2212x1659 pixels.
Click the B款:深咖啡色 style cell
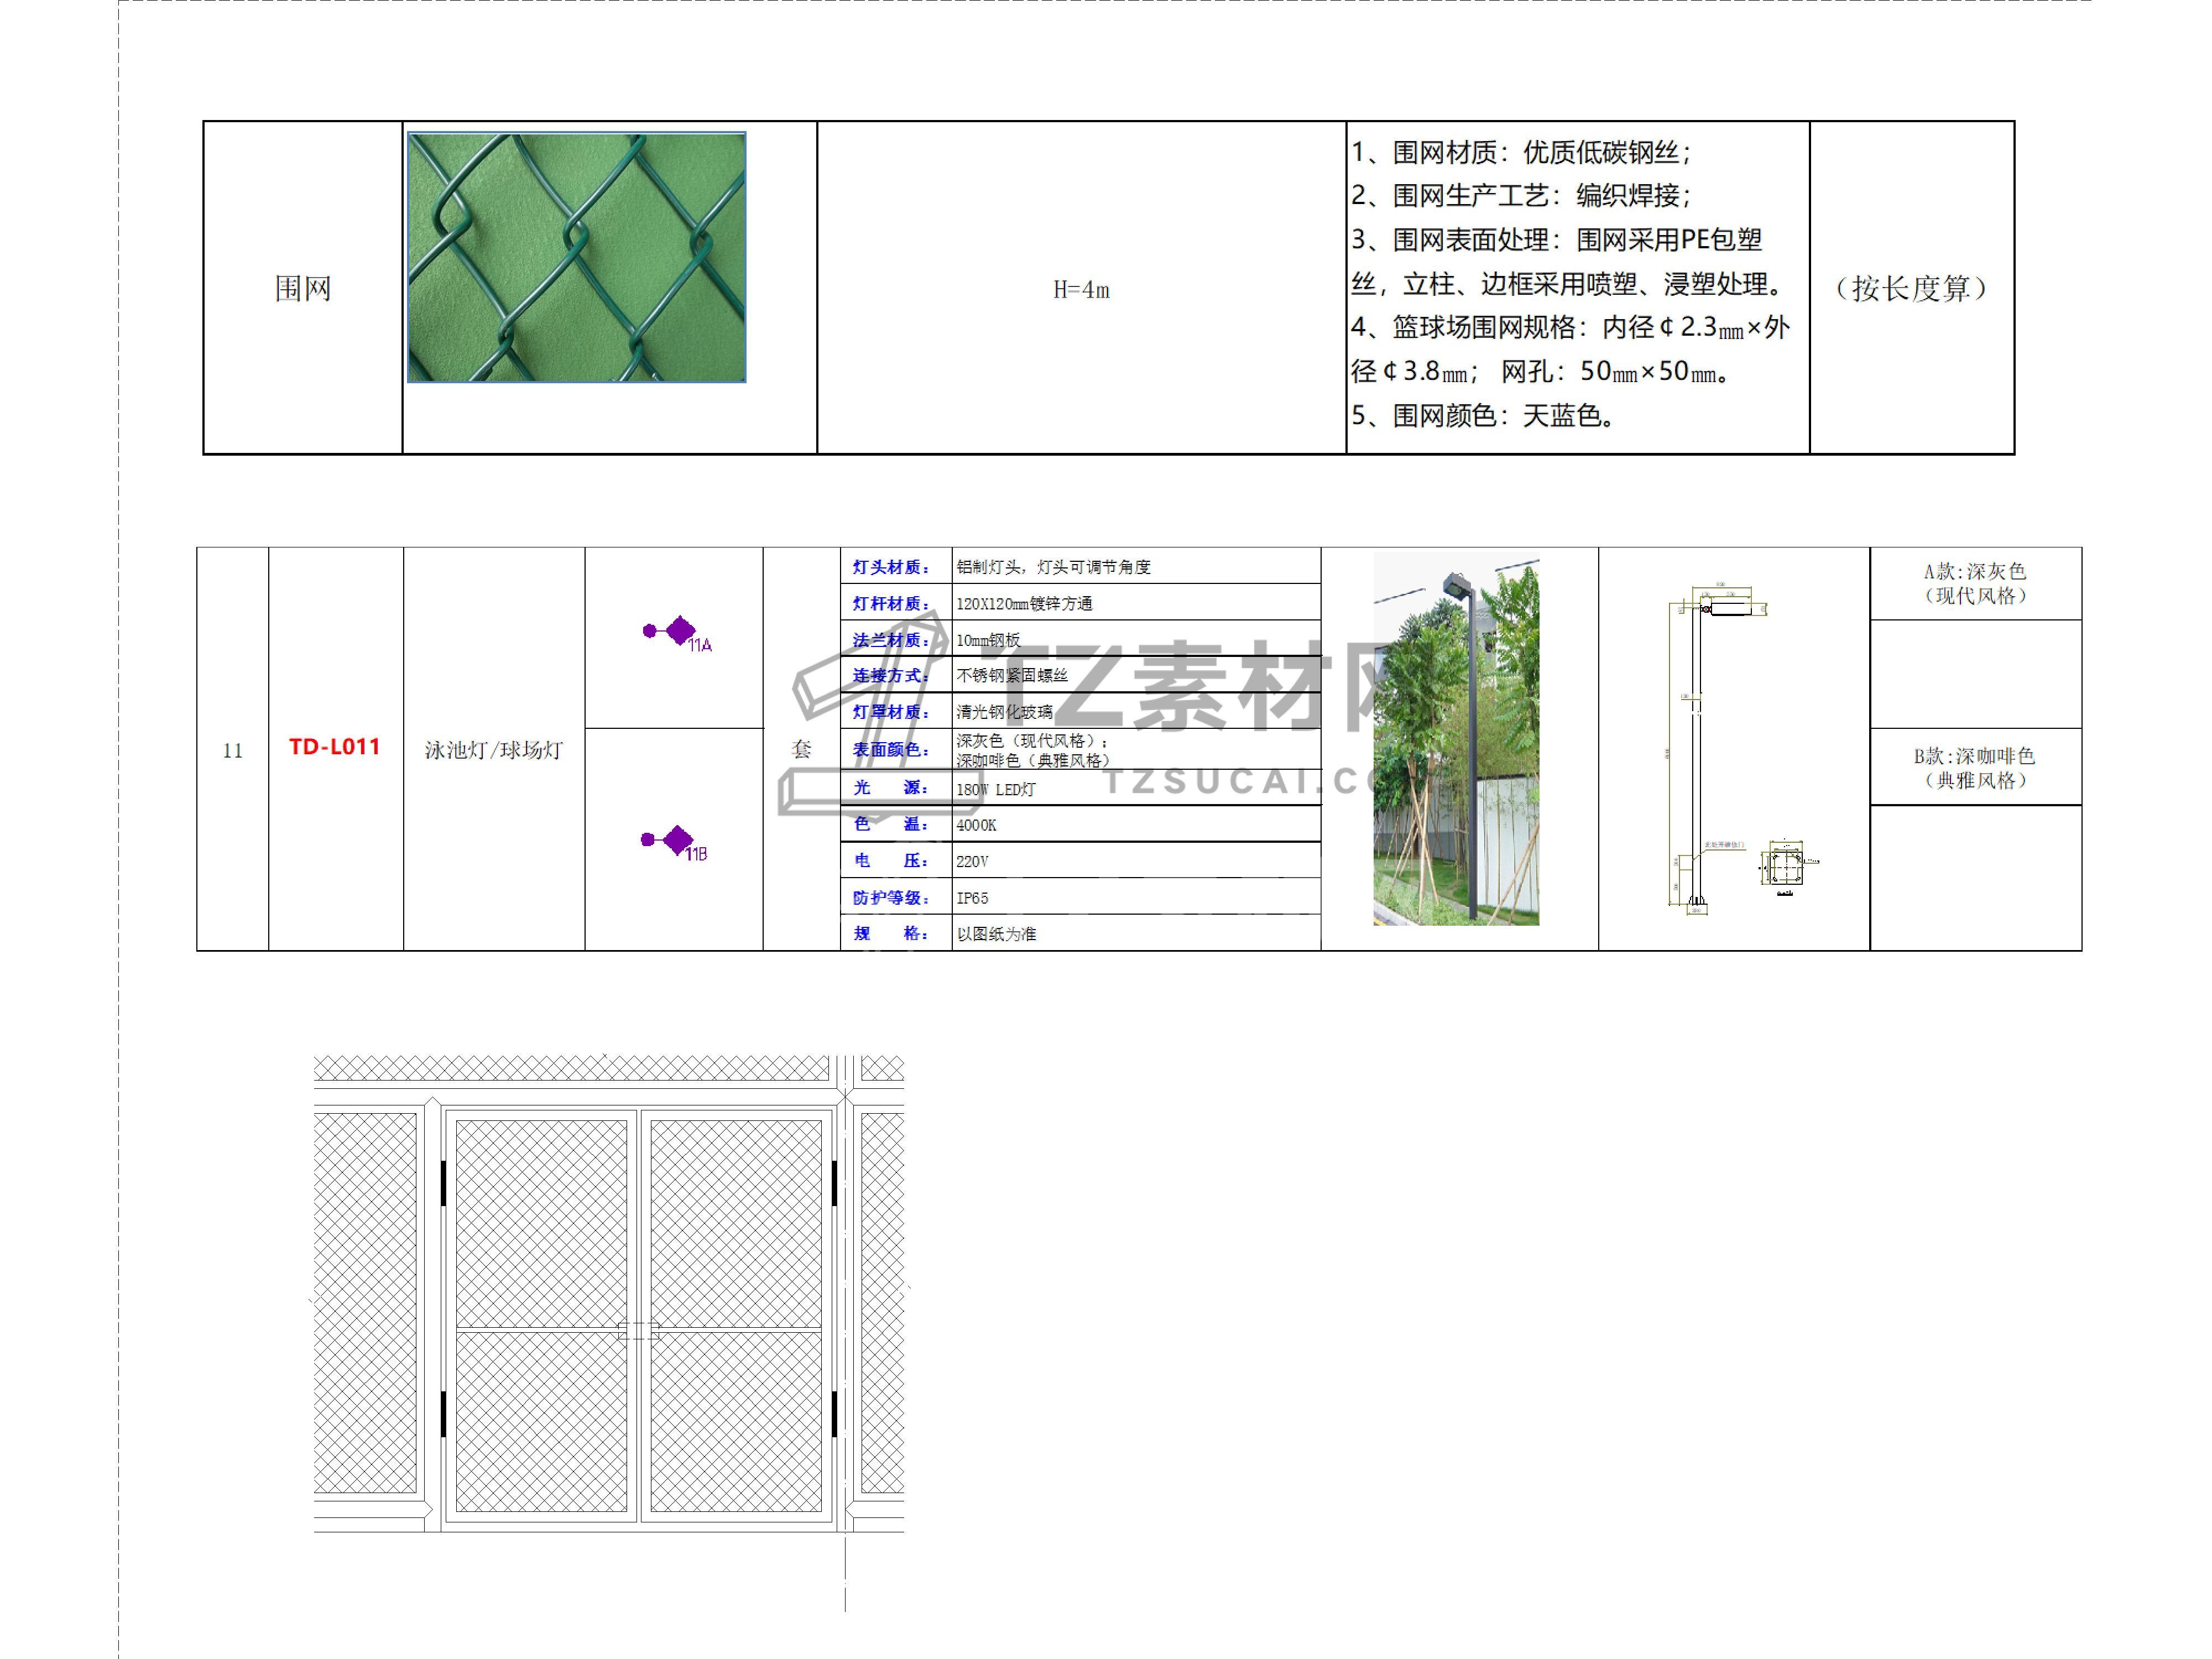point(1975,767)
